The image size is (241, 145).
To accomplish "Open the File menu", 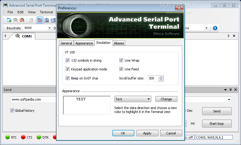I will pos(10,12).
